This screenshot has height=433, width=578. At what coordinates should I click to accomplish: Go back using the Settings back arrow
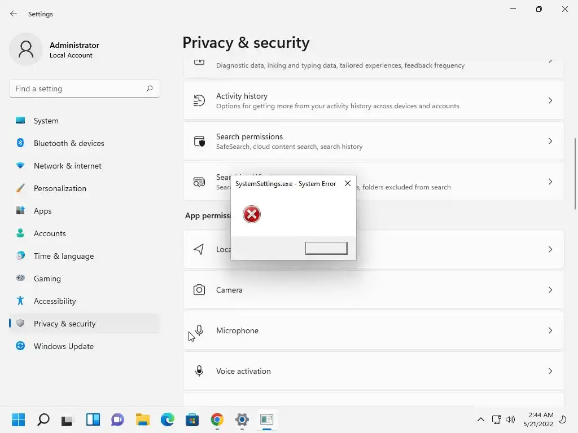(14, 14)
